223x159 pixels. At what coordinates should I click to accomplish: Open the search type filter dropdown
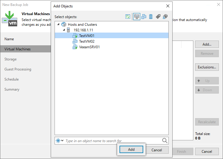(60, 141)
